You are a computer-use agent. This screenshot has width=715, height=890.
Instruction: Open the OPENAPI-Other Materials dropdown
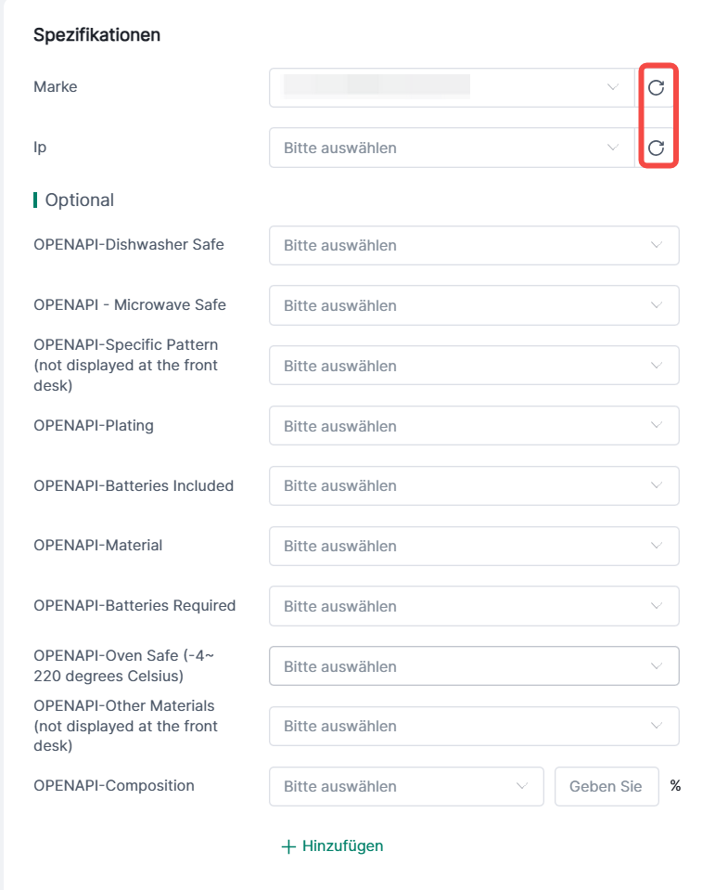pos(474,726)
